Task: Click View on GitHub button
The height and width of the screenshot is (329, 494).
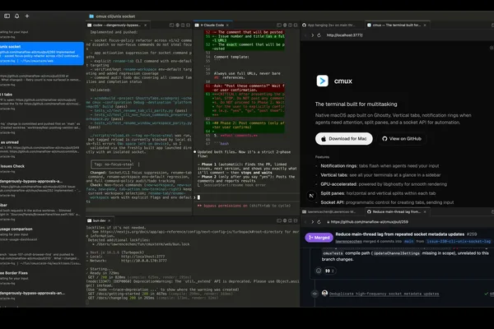Action: pos(402,138)
